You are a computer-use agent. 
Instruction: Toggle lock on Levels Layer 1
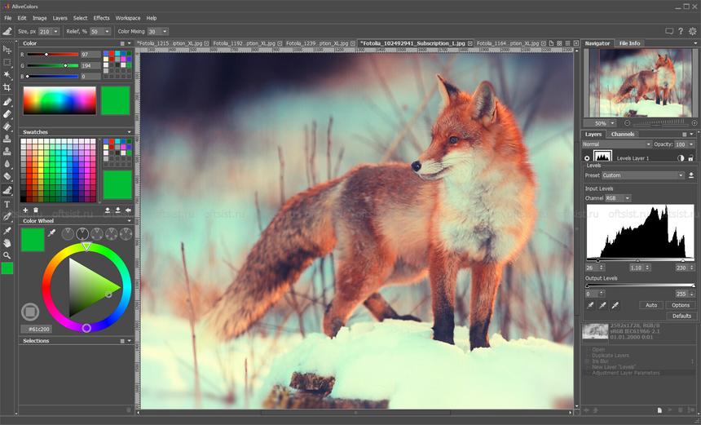(691, 158)
